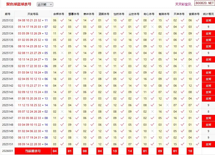Screen dimensions: 215x155
Task: Click the gray X in row 2025137 余辉杀号
Action: 62,53
